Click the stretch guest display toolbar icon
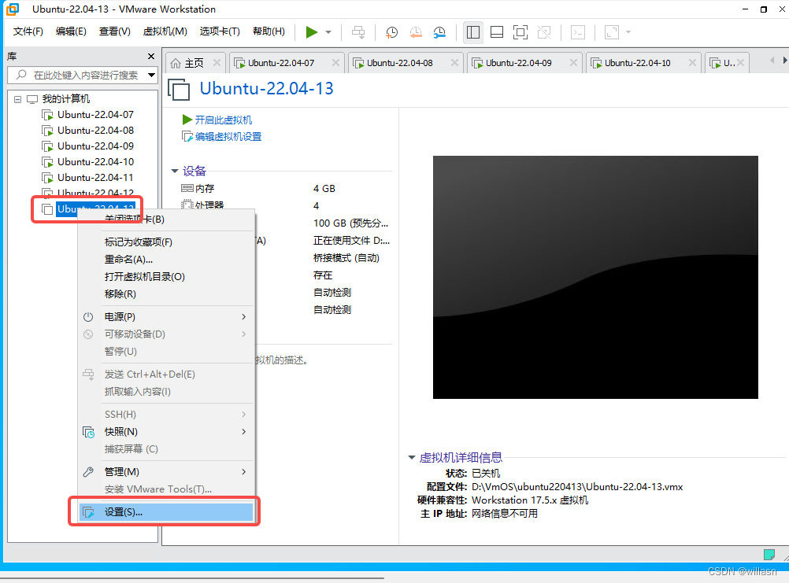This screenshot has width=789, height=583. pyautogui.click(x=611, y=32)
